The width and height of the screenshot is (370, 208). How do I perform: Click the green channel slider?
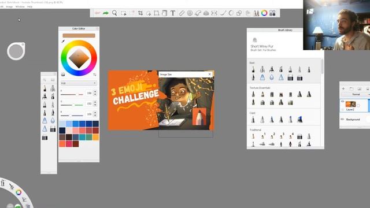point(72,105)
